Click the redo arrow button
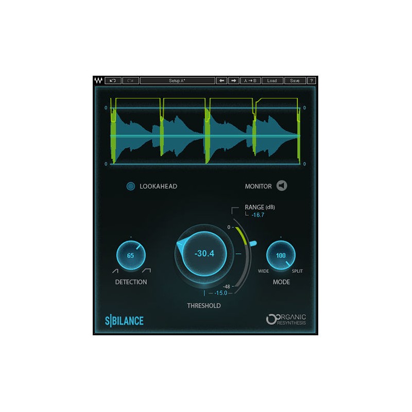Screen dimensions: 412x412 (x=130, y=81)
